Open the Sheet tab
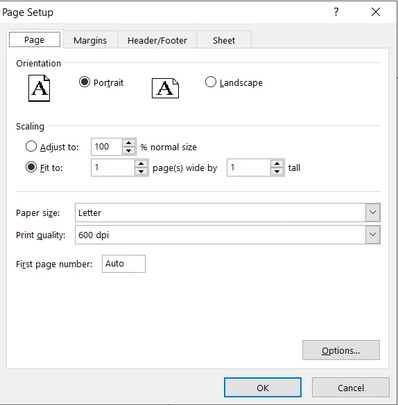Screen dimensions: 398x405 [224, 40]
